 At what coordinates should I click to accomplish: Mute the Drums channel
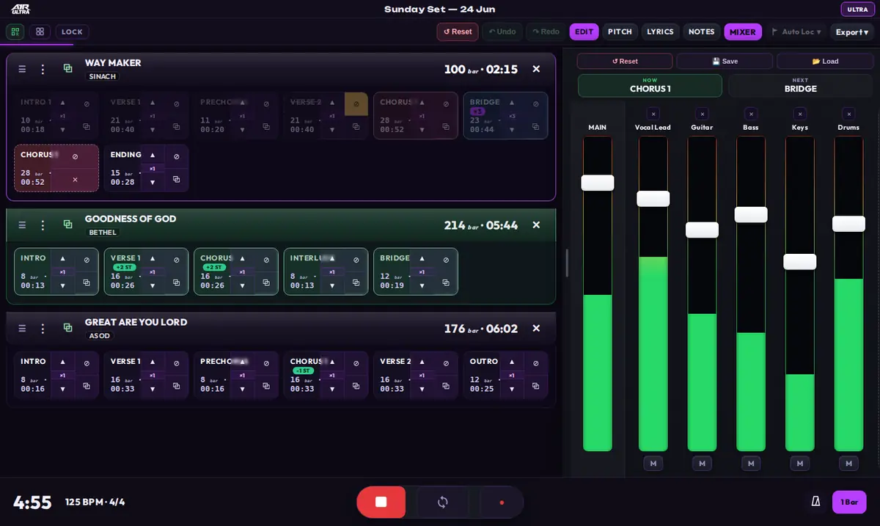(x=848, y=464)
